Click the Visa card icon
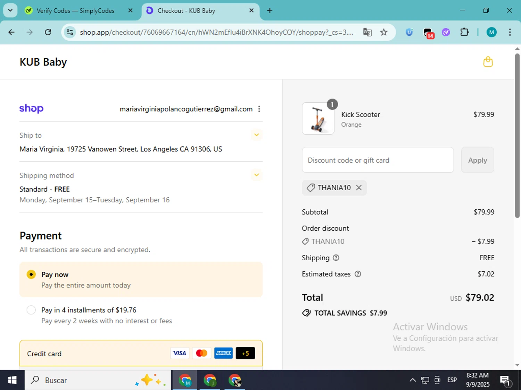Image resolution: width=521 pixels, height=390 pixels. click(x=180, y=353)
